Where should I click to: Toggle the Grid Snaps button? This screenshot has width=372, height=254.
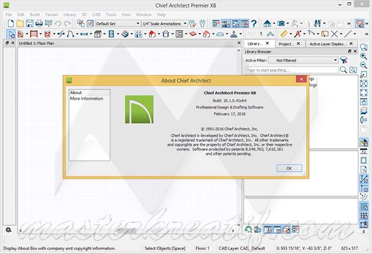tap(364, 216)
